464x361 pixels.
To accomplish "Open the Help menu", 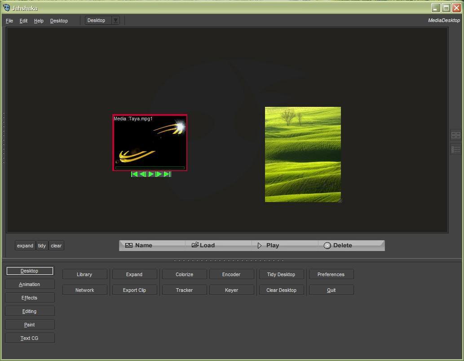I will coord(39,21).
